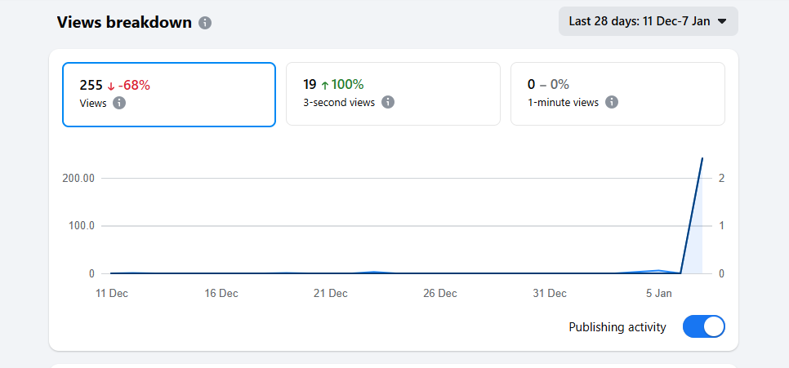789x368 pixels.
Task: Click the info icon next to Views label
Action: point(119,103)
